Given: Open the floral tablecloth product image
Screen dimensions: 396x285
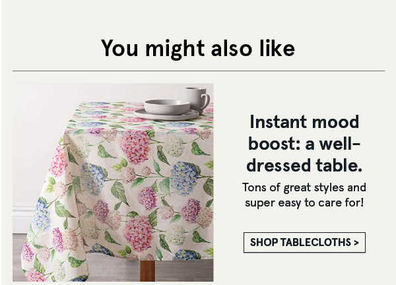Looking at the screenshot, I should [x=113, y=182].
